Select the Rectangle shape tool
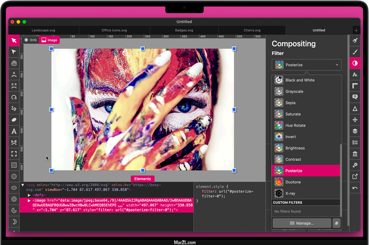369x245 pixels. (x=14, y=165)
